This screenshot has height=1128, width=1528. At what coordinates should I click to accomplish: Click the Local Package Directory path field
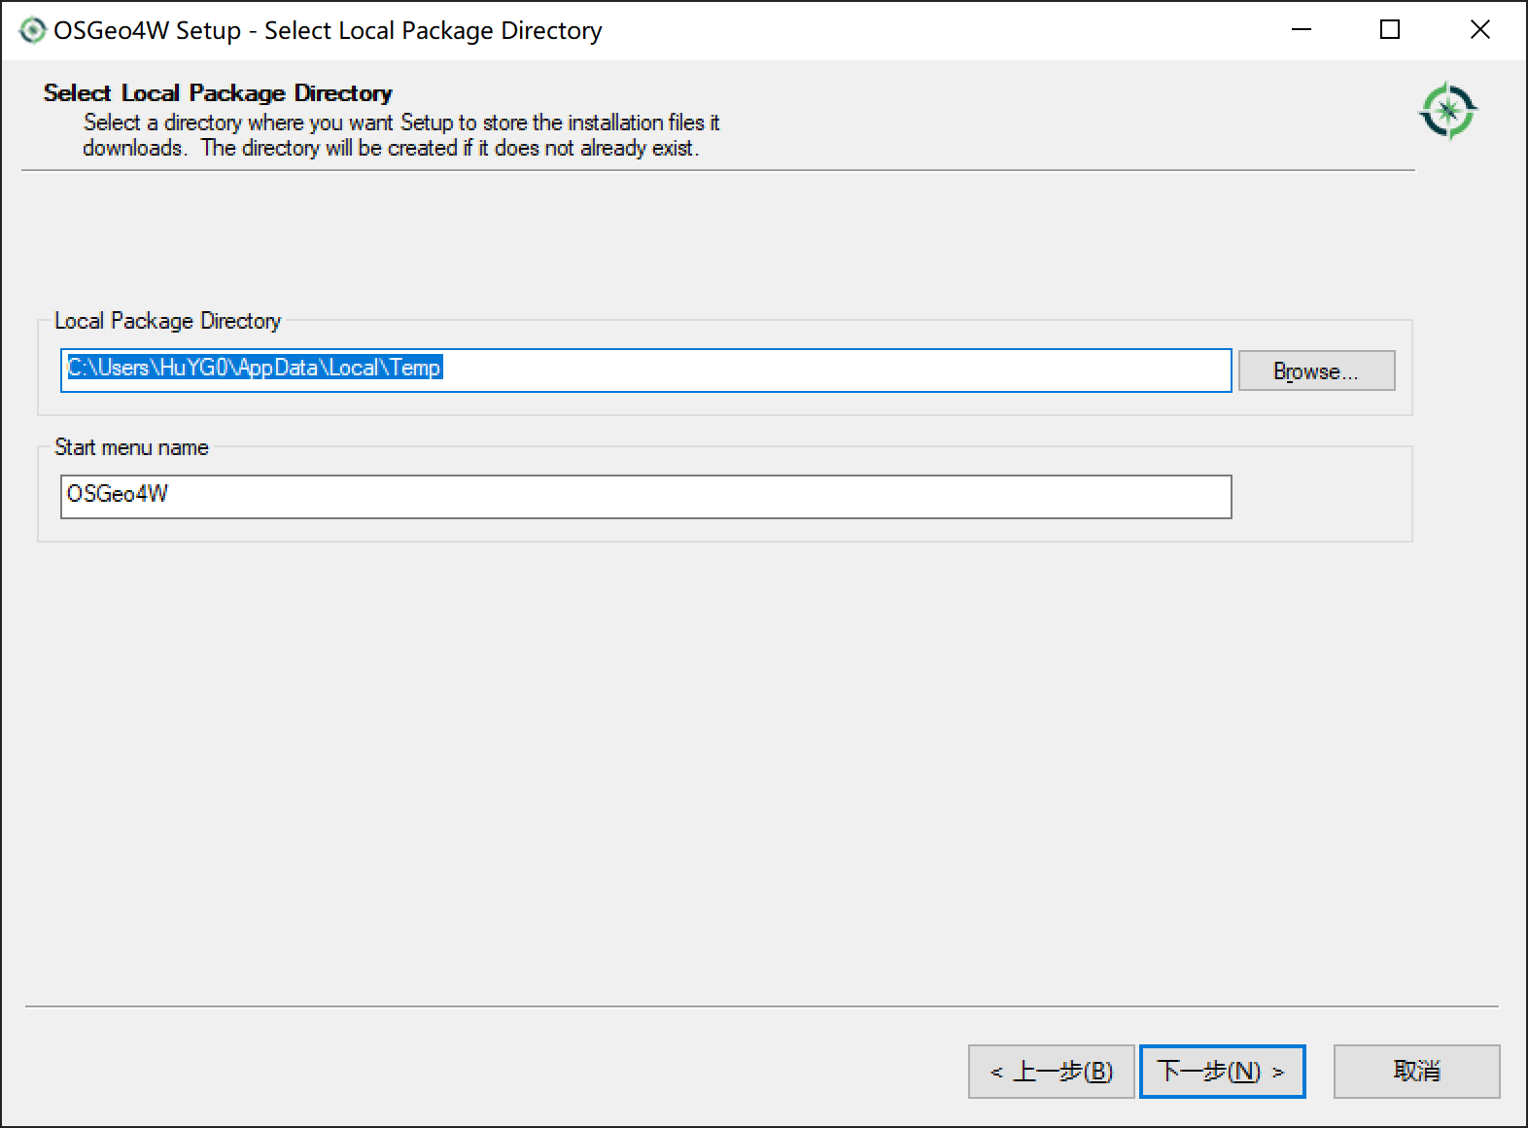pos(836,370)
